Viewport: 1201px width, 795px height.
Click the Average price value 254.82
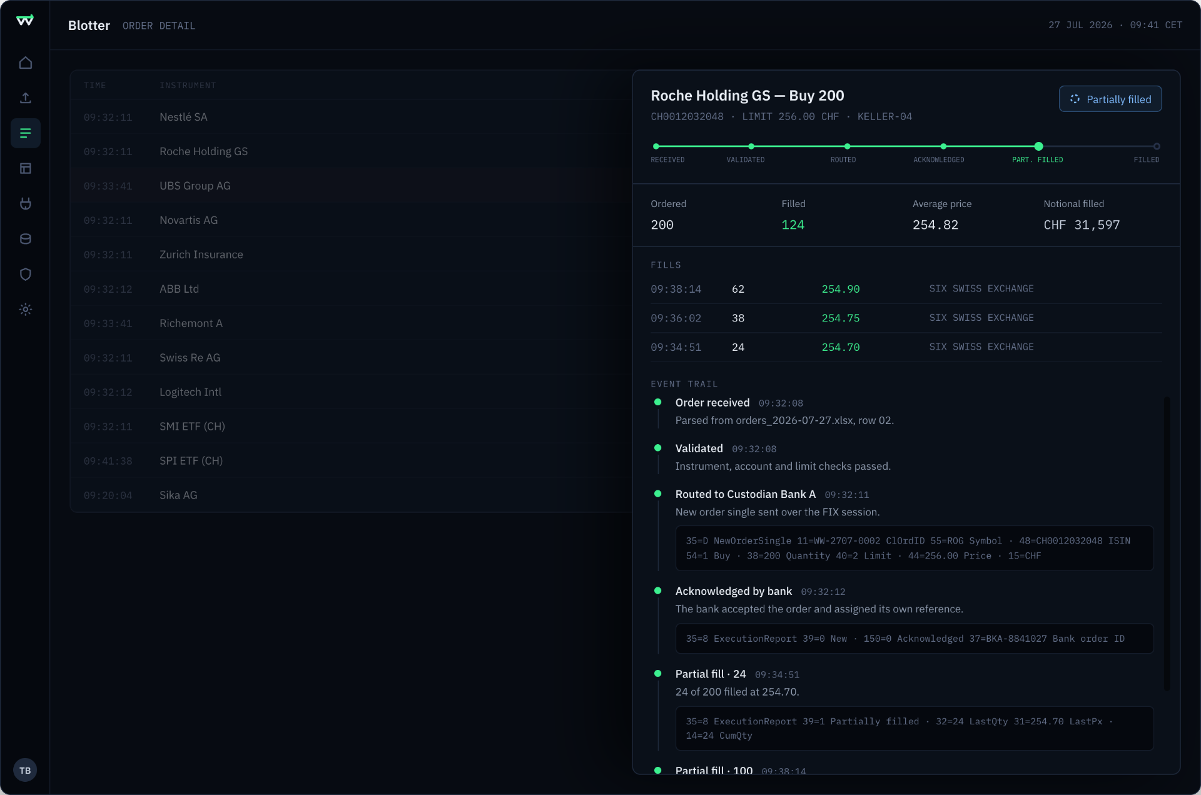pos(935,225)
